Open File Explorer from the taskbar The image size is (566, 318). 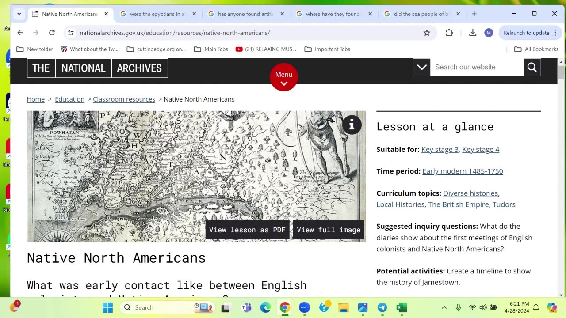(344, 307)
